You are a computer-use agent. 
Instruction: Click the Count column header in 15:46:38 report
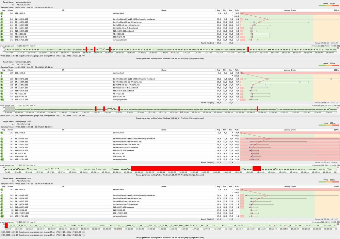[x=11, y=70]
